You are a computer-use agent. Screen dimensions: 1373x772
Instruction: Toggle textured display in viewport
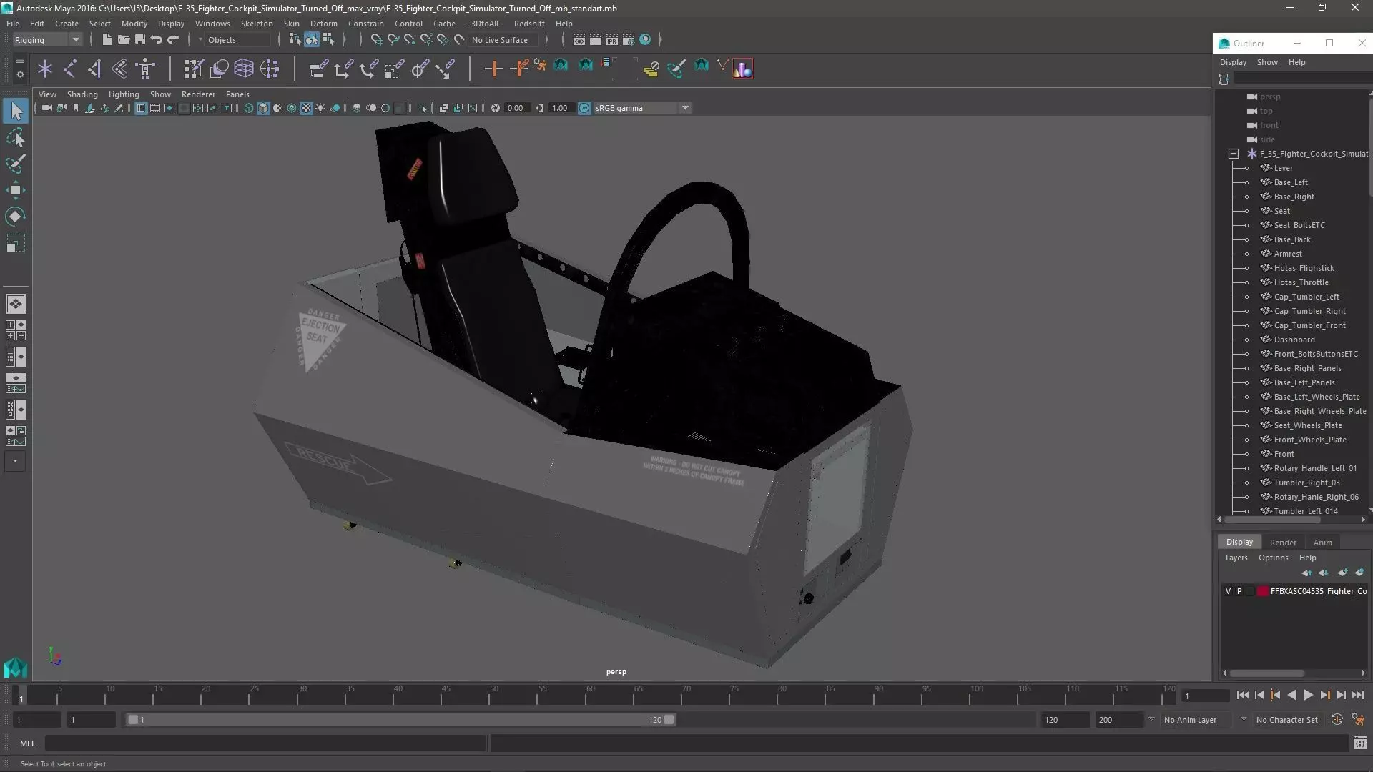pos(306,108)
